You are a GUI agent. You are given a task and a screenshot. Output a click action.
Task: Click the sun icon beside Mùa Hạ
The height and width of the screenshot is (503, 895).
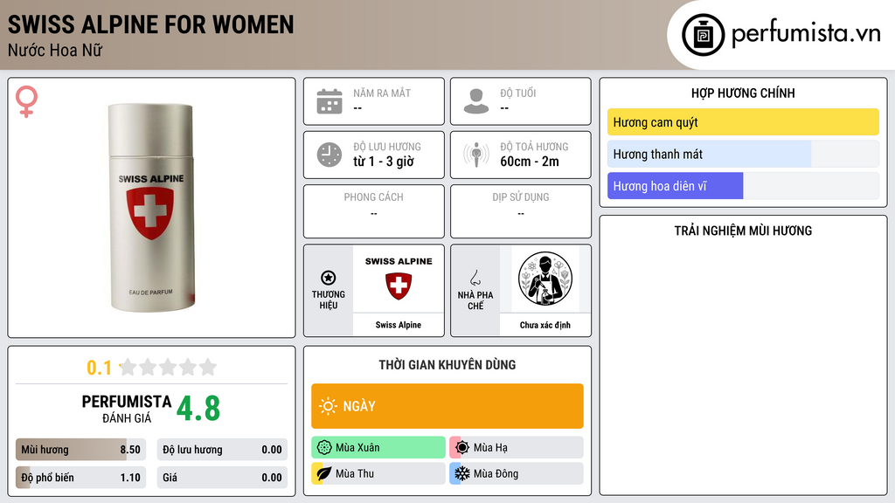(x=462, y=448)
